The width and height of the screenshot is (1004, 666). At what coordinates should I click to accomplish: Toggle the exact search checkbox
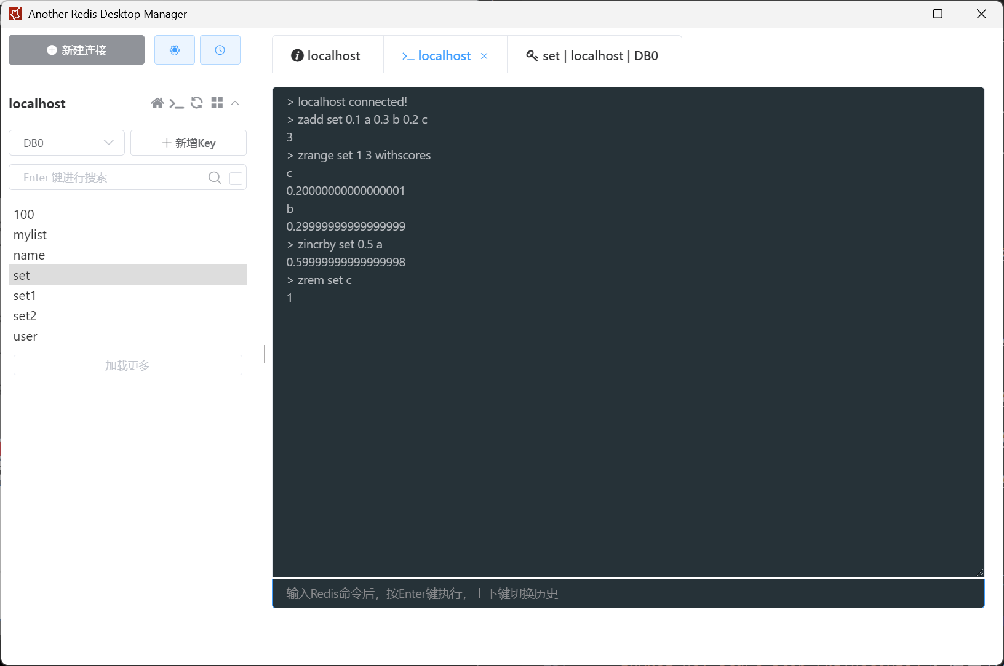point(236,178)
